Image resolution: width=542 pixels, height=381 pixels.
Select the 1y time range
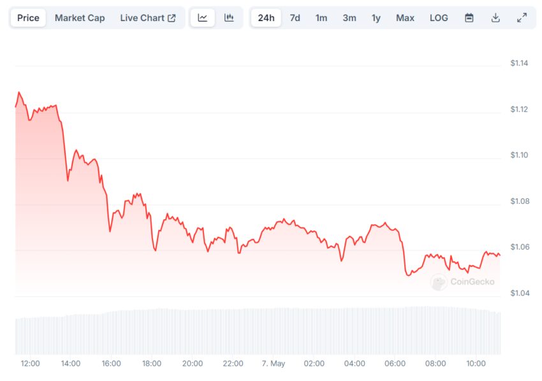tap(376, 18)
